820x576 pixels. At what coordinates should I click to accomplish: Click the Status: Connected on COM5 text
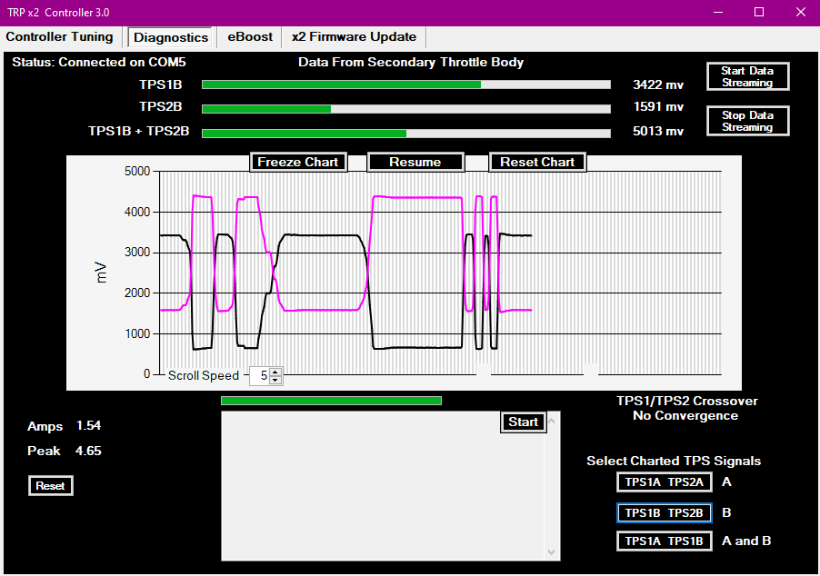(99, 62)
